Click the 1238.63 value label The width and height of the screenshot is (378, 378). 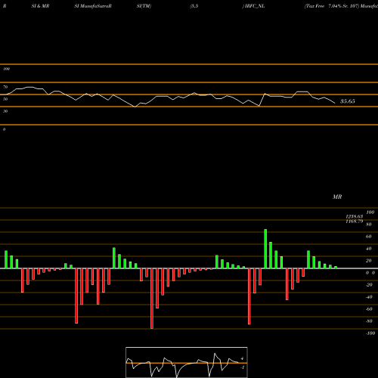(355, 216)
